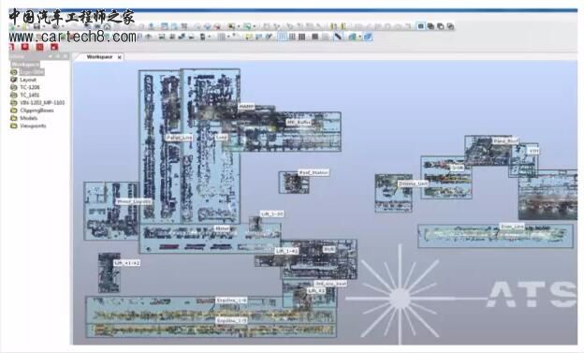Viewport: 584px width, 353px height.
Task: Toggle the highlighted single-window view button
Action: coord(421,26)
